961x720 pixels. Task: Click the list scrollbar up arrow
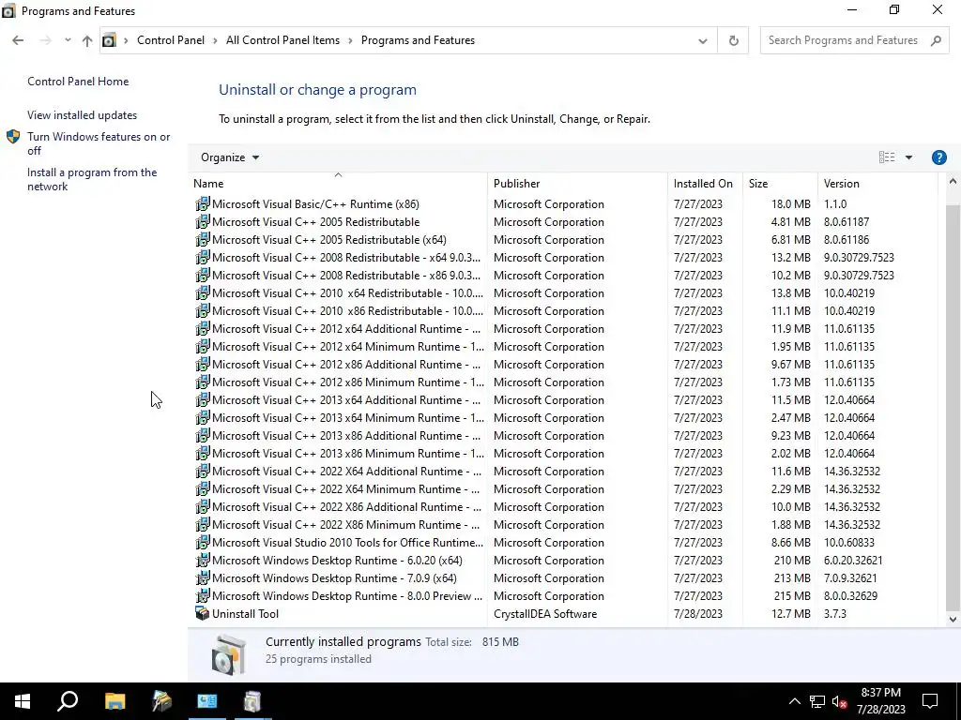pyautogui.click(x=953, y=181)
